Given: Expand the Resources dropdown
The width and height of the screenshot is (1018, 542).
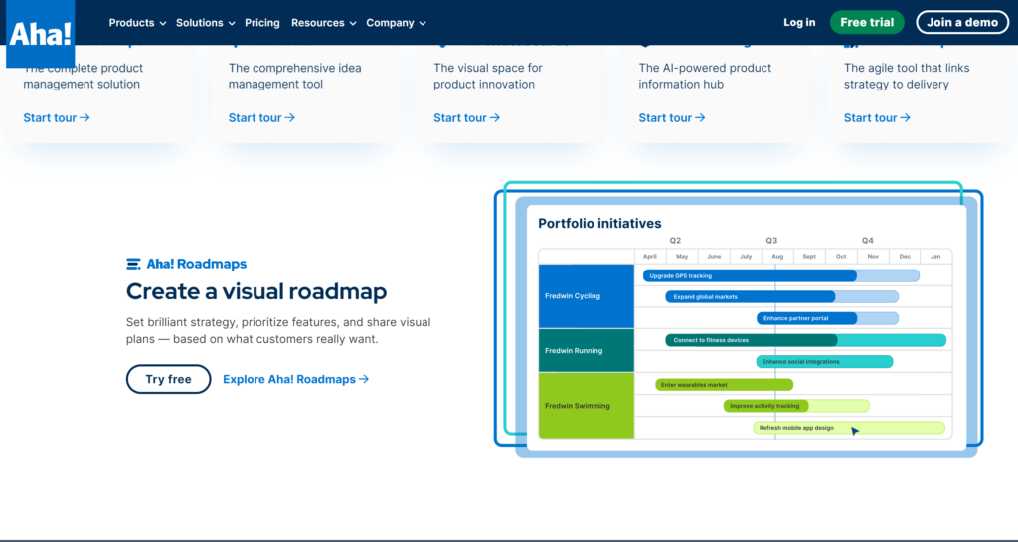Looking at the screenshot, I should click(323, 23).
